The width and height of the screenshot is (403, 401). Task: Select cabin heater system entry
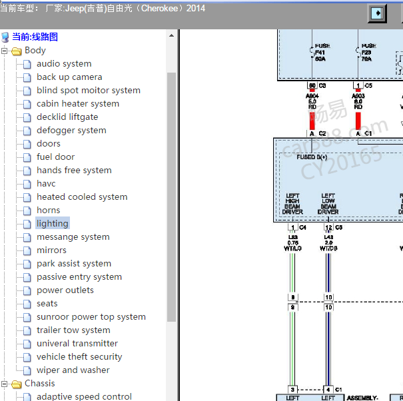78,104
